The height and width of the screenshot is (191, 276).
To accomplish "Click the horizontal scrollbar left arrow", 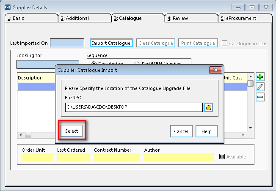I will (21, 135).
